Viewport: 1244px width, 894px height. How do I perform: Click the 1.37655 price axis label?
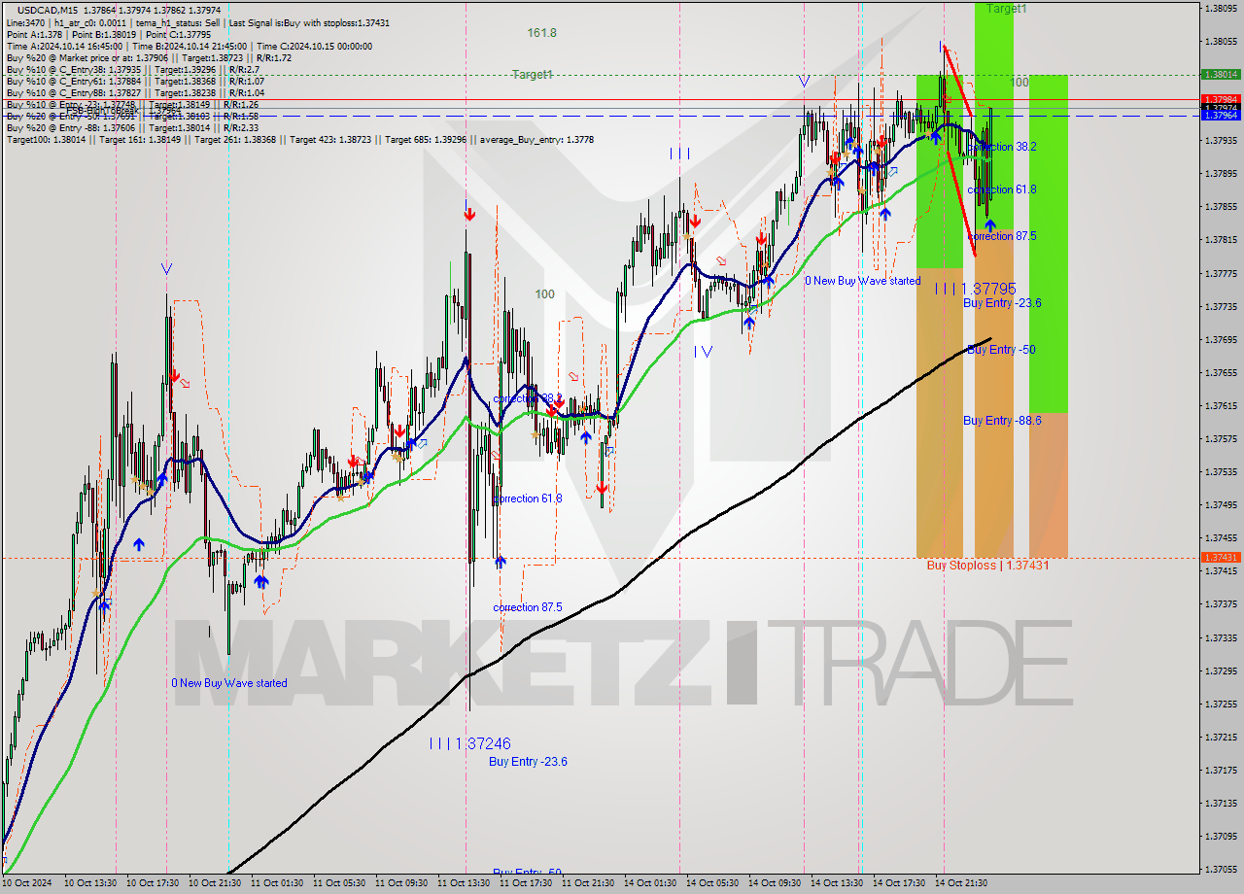pyautogui.click(x=1221, y=372)
